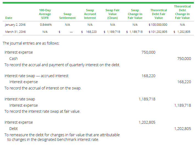Screen dimensions: 195x145
Task: Select the 1,202,805 Debt credit amount
Action: [x=183, y=129]
